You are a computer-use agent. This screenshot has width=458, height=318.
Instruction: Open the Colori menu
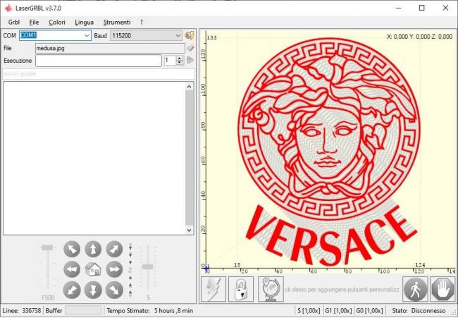[x=56, y=22]
